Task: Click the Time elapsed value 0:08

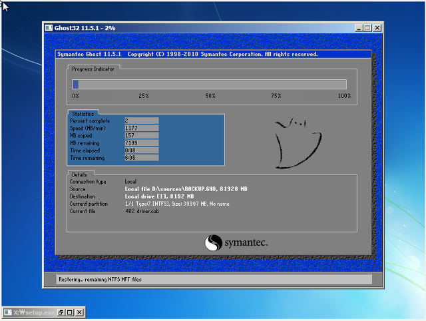Action: (x=142, y=151)
